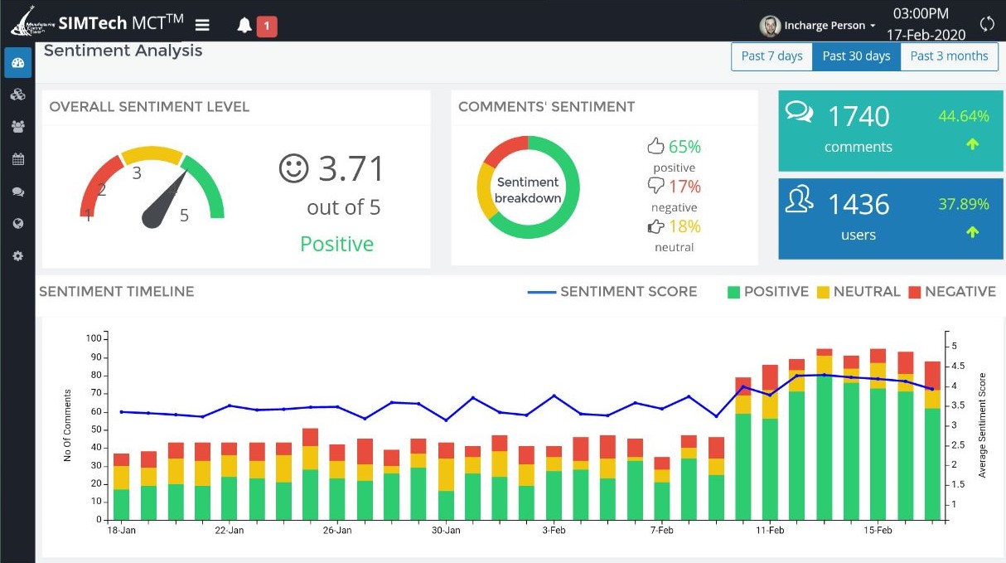Open settings gear in sidebar
Image resolution: width=1006 pixels, height=563 pixels.
(17, 256)
